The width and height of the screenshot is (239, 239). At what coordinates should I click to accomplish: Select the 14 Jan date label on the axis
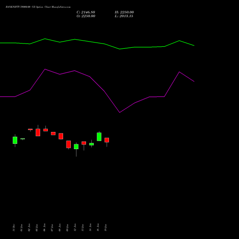coord(90,228)
